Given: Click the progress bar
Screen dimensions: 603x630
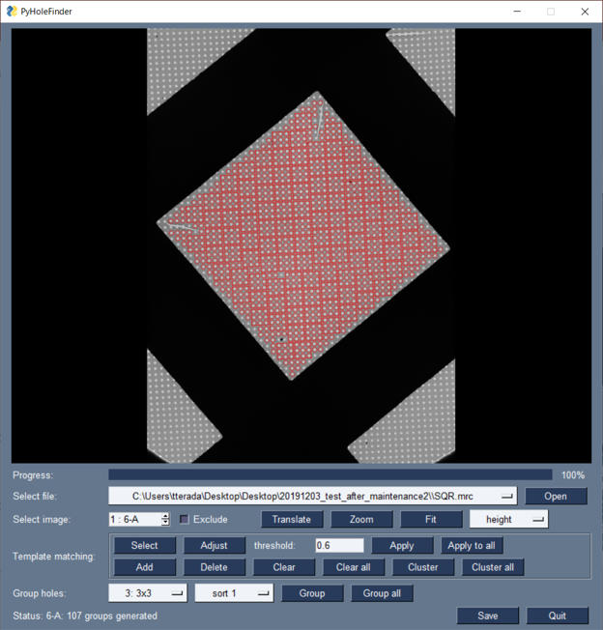Looking at the screenshot, I should pos(330,474).
